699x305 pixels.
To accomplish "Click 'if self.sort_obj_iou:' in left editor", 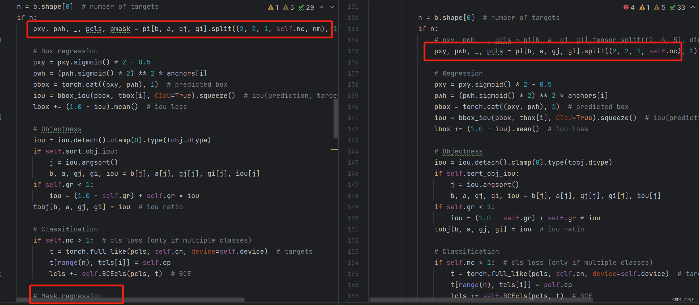I will 75,151.
